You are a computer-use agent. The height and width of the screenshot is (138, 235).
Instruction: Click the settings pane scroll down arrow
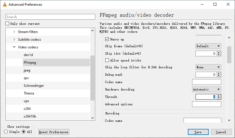(229, 120)
